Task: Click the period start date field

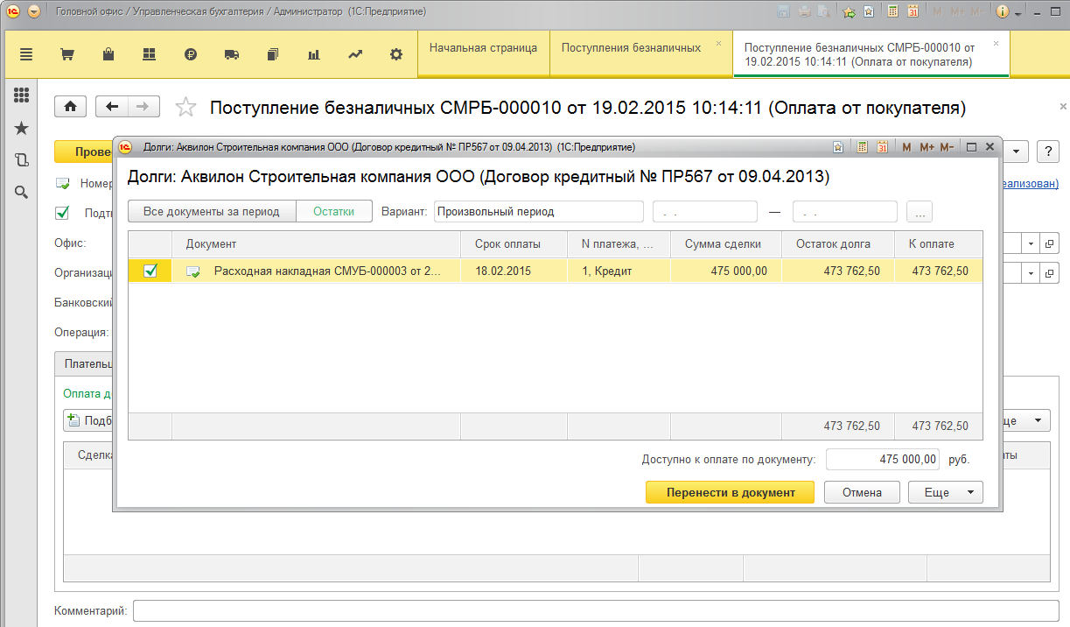Action: pyautogui.click(x=704, y=211)
